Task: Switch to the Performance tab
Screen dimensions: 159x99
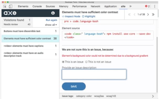Action: click(79, 6)
